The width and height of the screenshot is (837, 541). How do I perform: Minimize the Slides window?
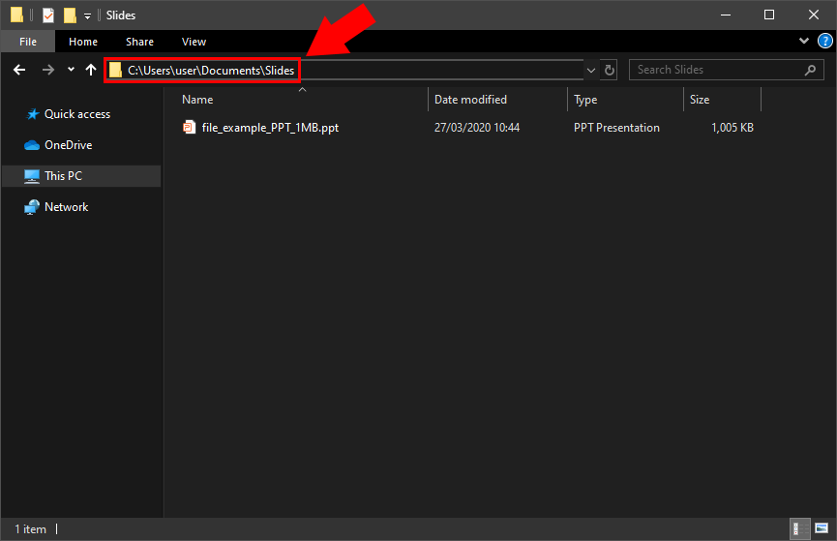[726, 15]
